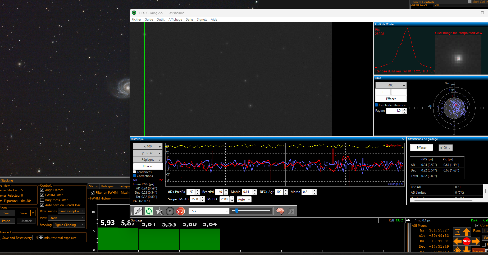488x255 pixels.
Task: Toggle the FWHM Filter checkbox
Action: [x=42, y=195]
